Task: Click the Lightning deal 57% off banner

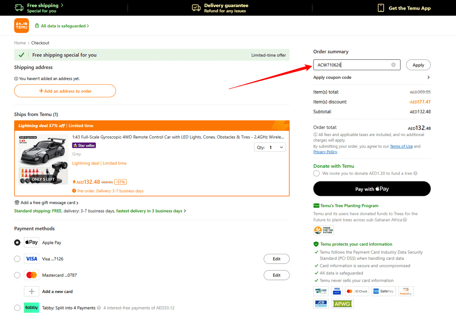Action: [152, 126]
